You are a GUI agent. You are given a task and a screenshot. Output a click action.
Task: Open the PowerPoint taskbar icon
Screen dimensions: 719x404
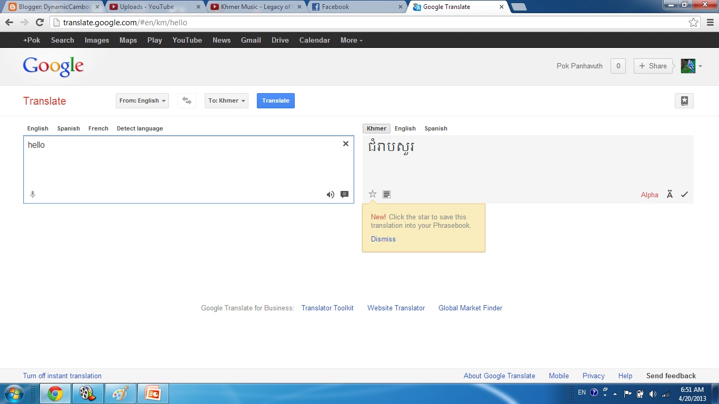click(x=153, y=393)
